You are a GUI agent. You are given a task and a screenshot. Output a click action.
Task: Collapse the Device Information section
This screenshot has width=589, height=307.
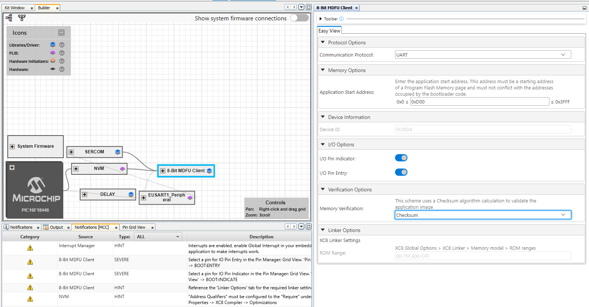(x=323, y=117)
